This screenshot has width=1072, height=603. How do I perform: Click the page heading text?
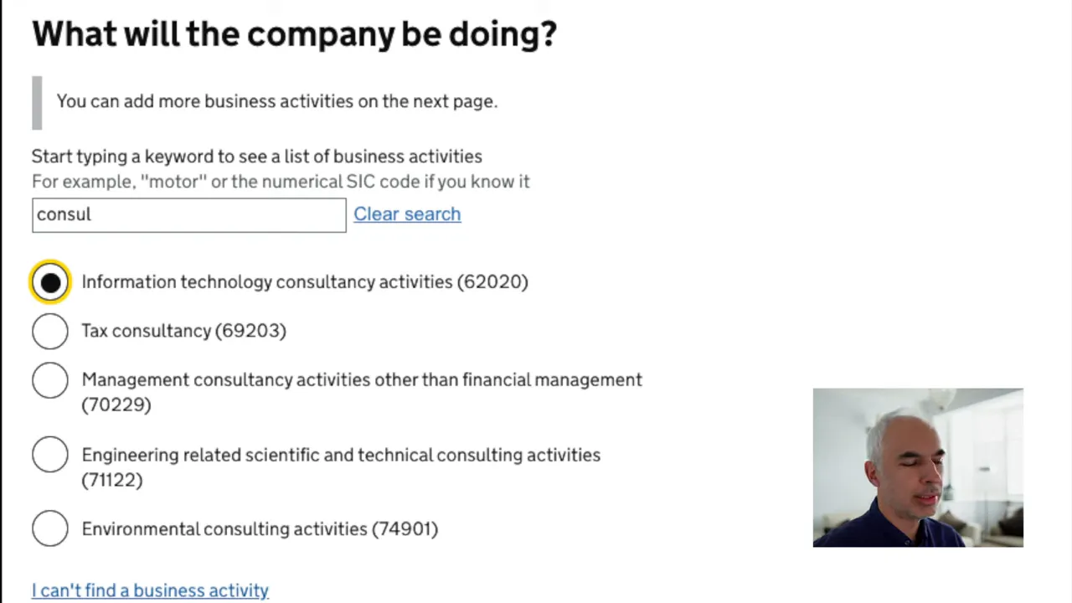(293, 33)
